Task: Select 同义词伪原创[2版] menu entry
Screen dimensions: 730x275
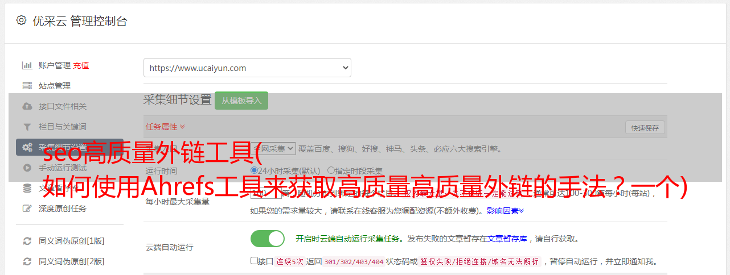Action: pos(72,261)
